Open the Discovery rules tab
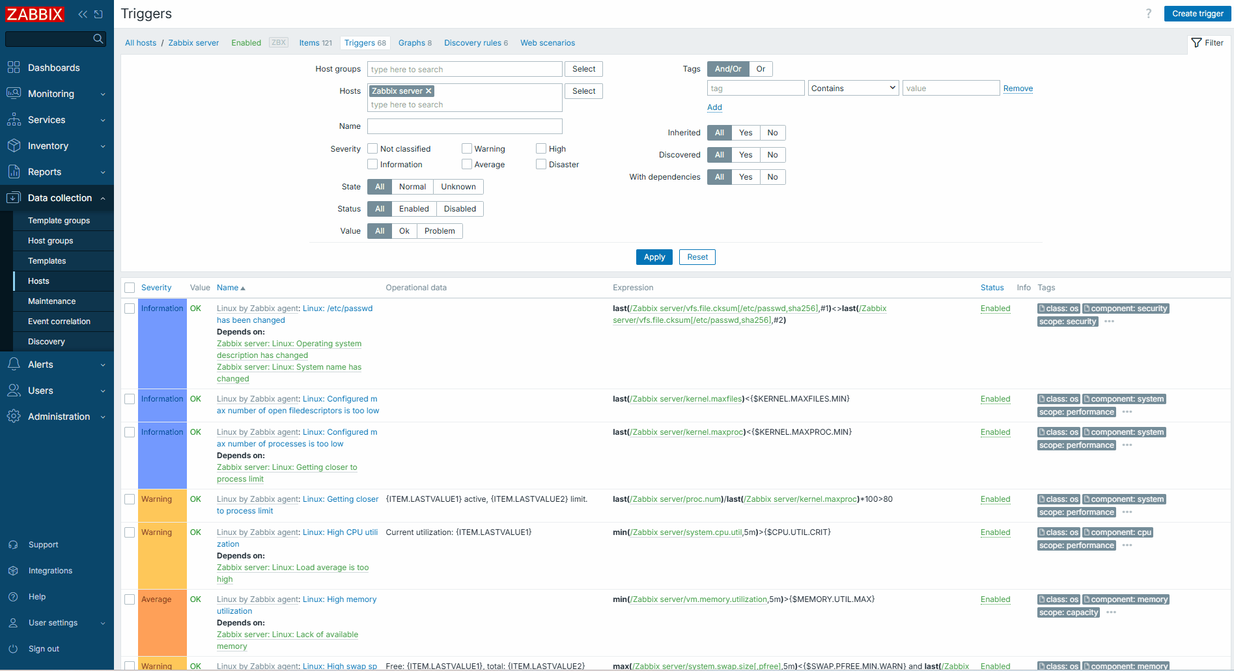 click(x=475, y=43)
